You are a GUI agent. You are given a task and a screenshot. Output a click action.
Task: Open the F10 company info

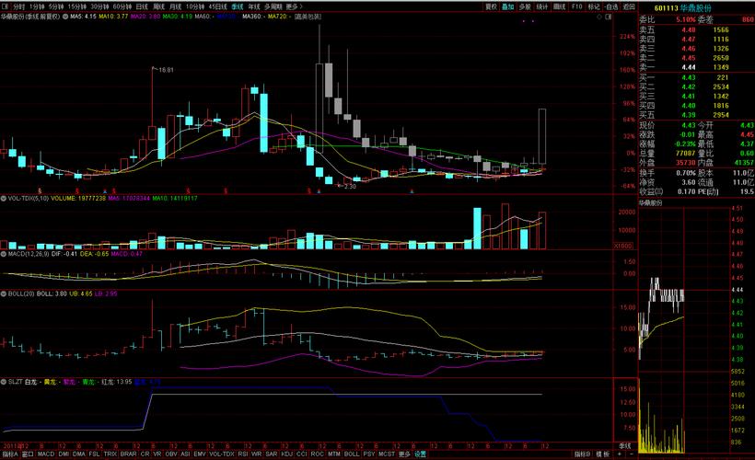[x=576, y=6]
